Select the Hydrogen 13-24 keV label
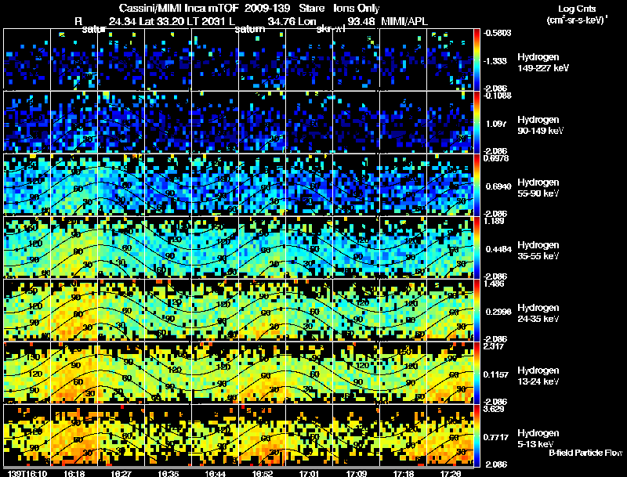 click(539, 376)
